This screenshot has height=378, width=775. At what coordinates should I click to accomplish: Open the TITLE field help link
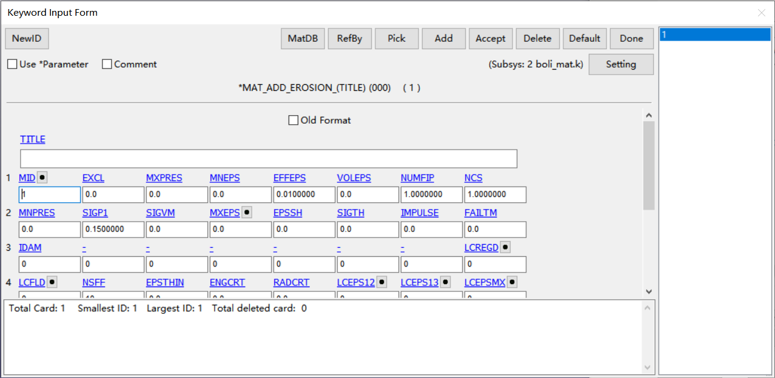pyautogui.click(x=33, y=139)
